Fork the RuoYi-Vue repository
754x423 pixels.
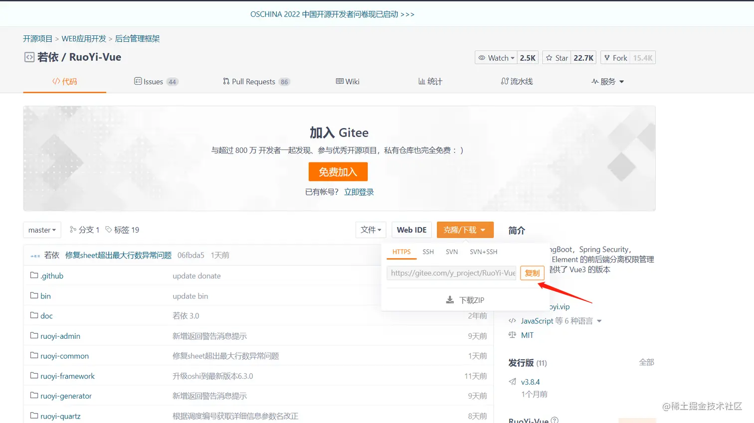(x=615, y=58)
